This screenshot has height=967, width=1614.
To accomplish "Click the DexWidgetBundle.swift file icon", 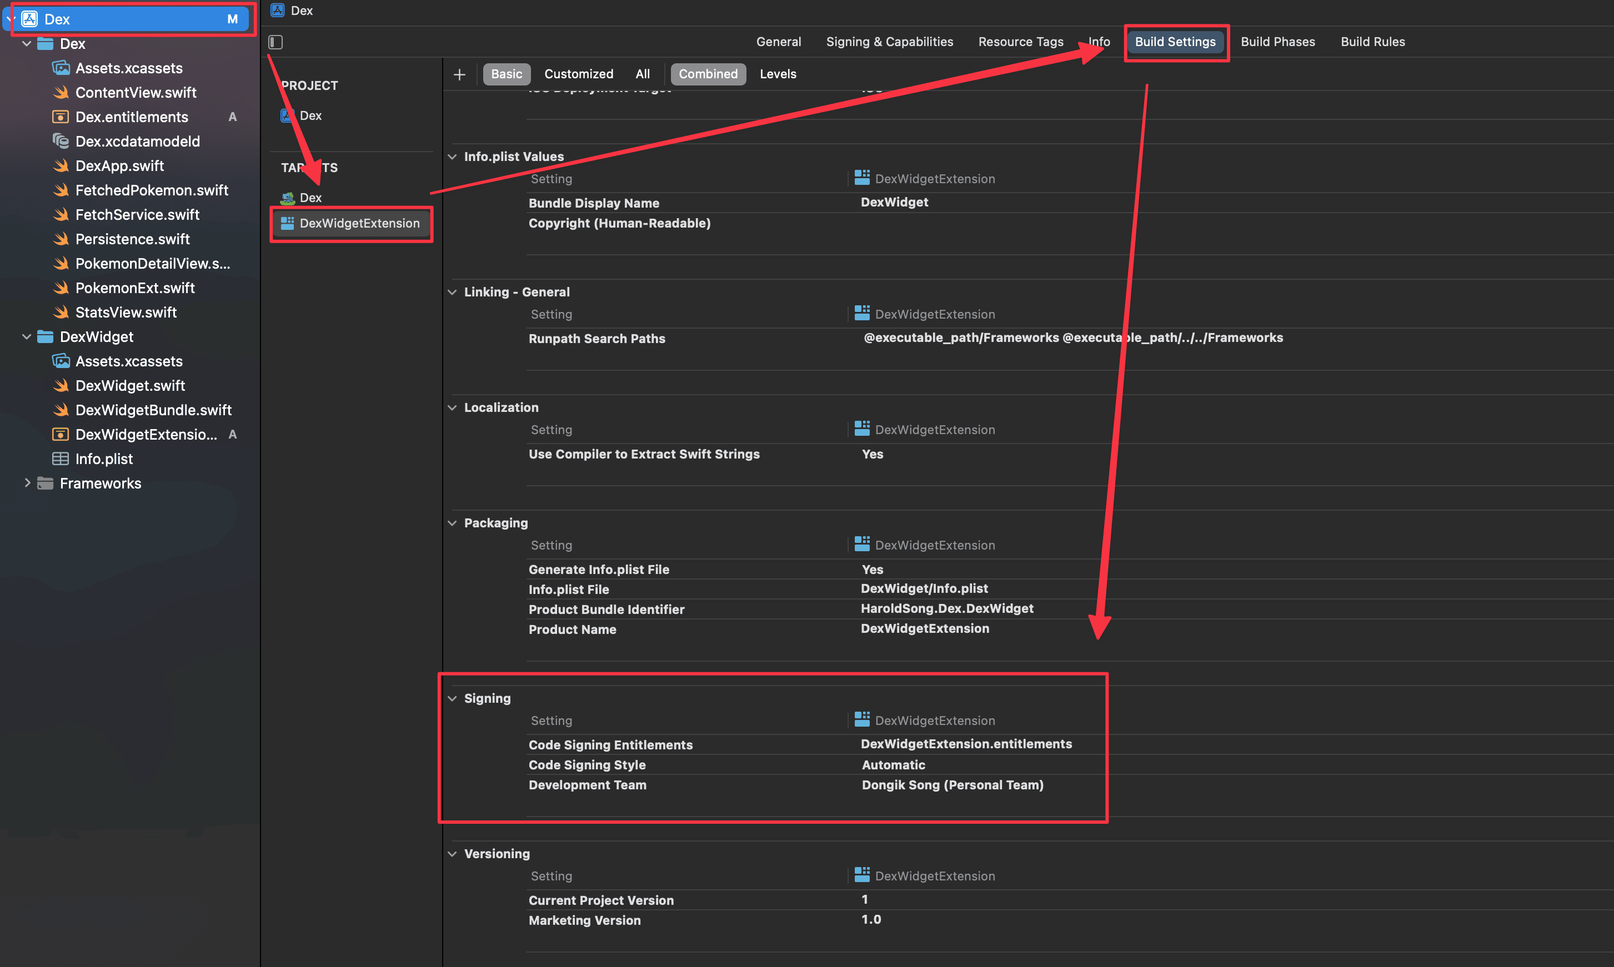I will (x=61, y=410).
